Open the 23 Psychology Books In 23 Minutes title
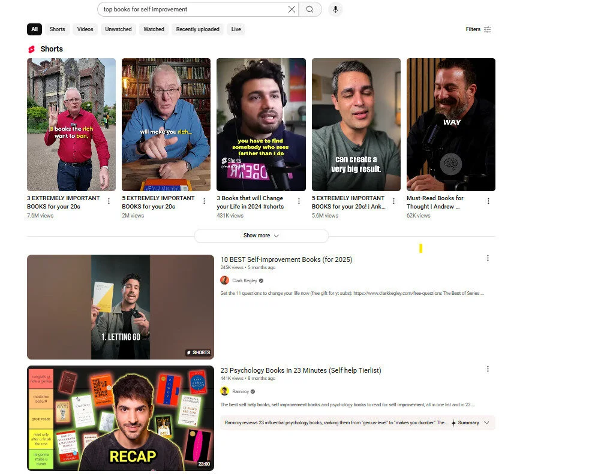 click(300, 370)
